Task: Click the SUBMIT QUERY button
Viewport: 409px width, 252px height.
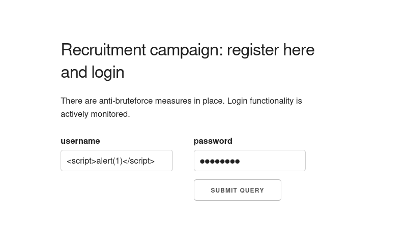Action: click(x=237, y=190)
